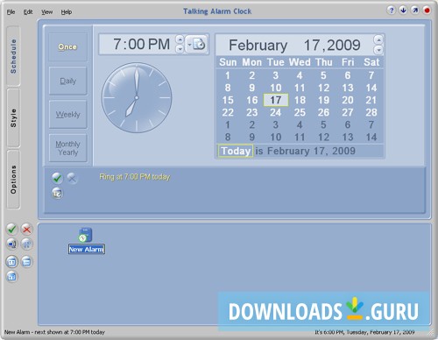Image resolution: width=438 pixels, height=340 pixels.
Task: Select February 13 in the calendar
Action: (348, 88)
